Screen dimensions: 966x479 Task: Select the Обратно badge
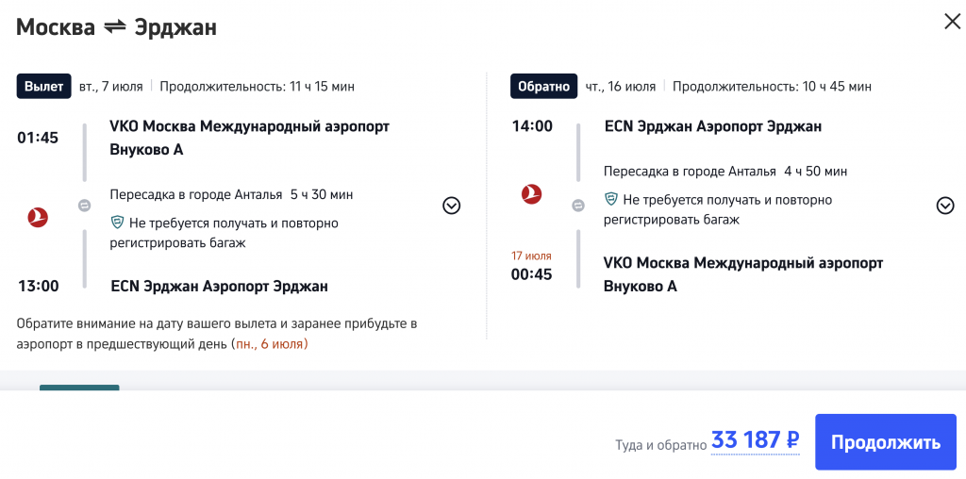pyautogui.click(x=543, y=87)
